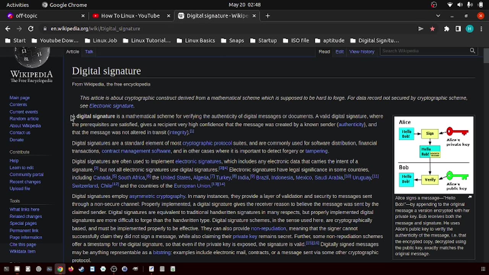Open the Snaps bookmark folder

[232, 40]
